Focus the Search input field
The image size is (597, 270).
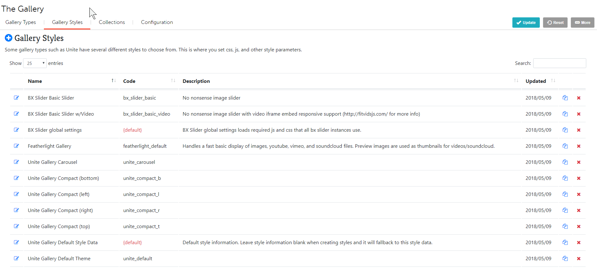pyautogui.click(x=559, y=63)
